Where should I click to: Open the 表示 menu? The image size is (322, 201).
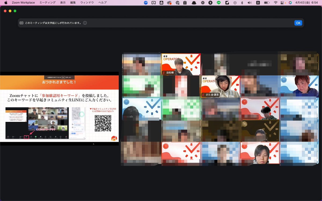pos(63,3)
